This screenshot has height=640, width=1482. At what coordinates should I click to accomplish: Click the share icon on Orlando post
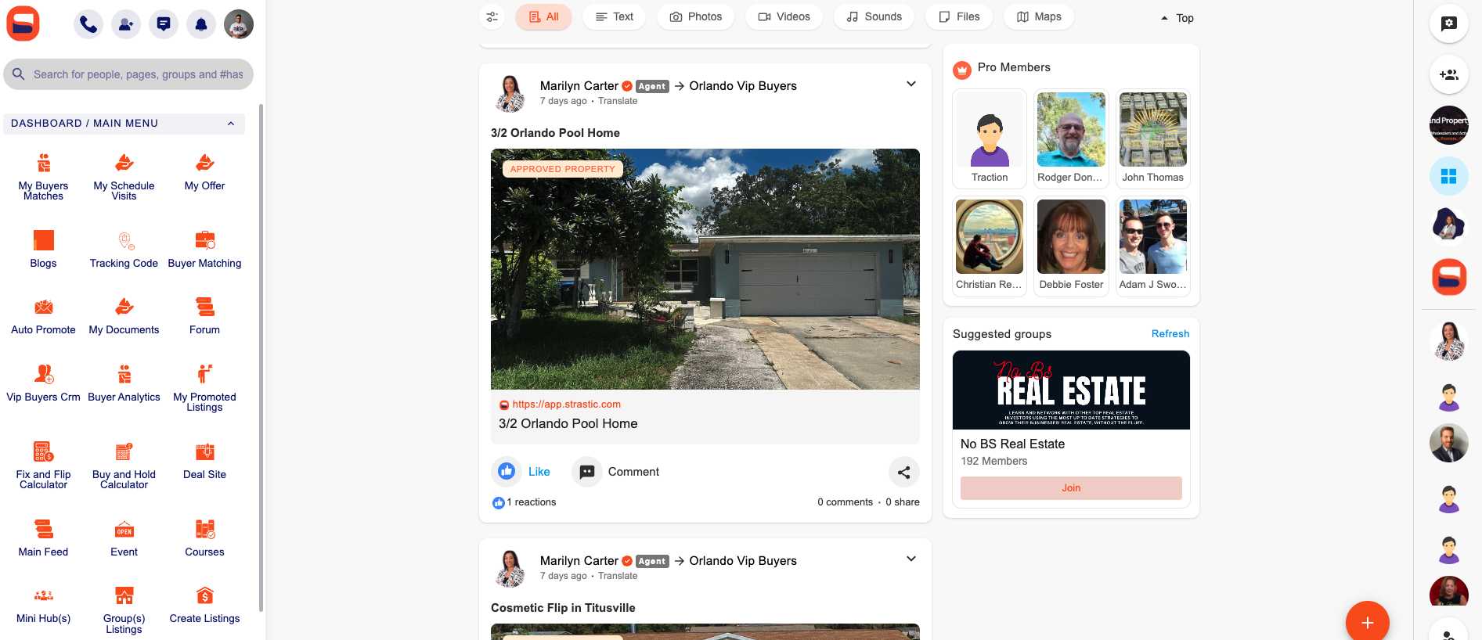(903, 472)
